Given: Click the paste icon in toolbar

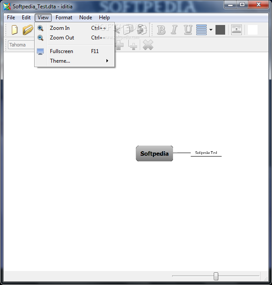Looking at the screenshot, I should pyautogui.click(x=142, y=29).
